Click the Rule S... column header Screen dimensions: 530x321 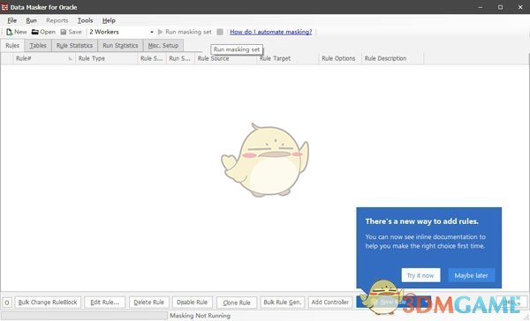pyautogui.click(x=152, y=58)
